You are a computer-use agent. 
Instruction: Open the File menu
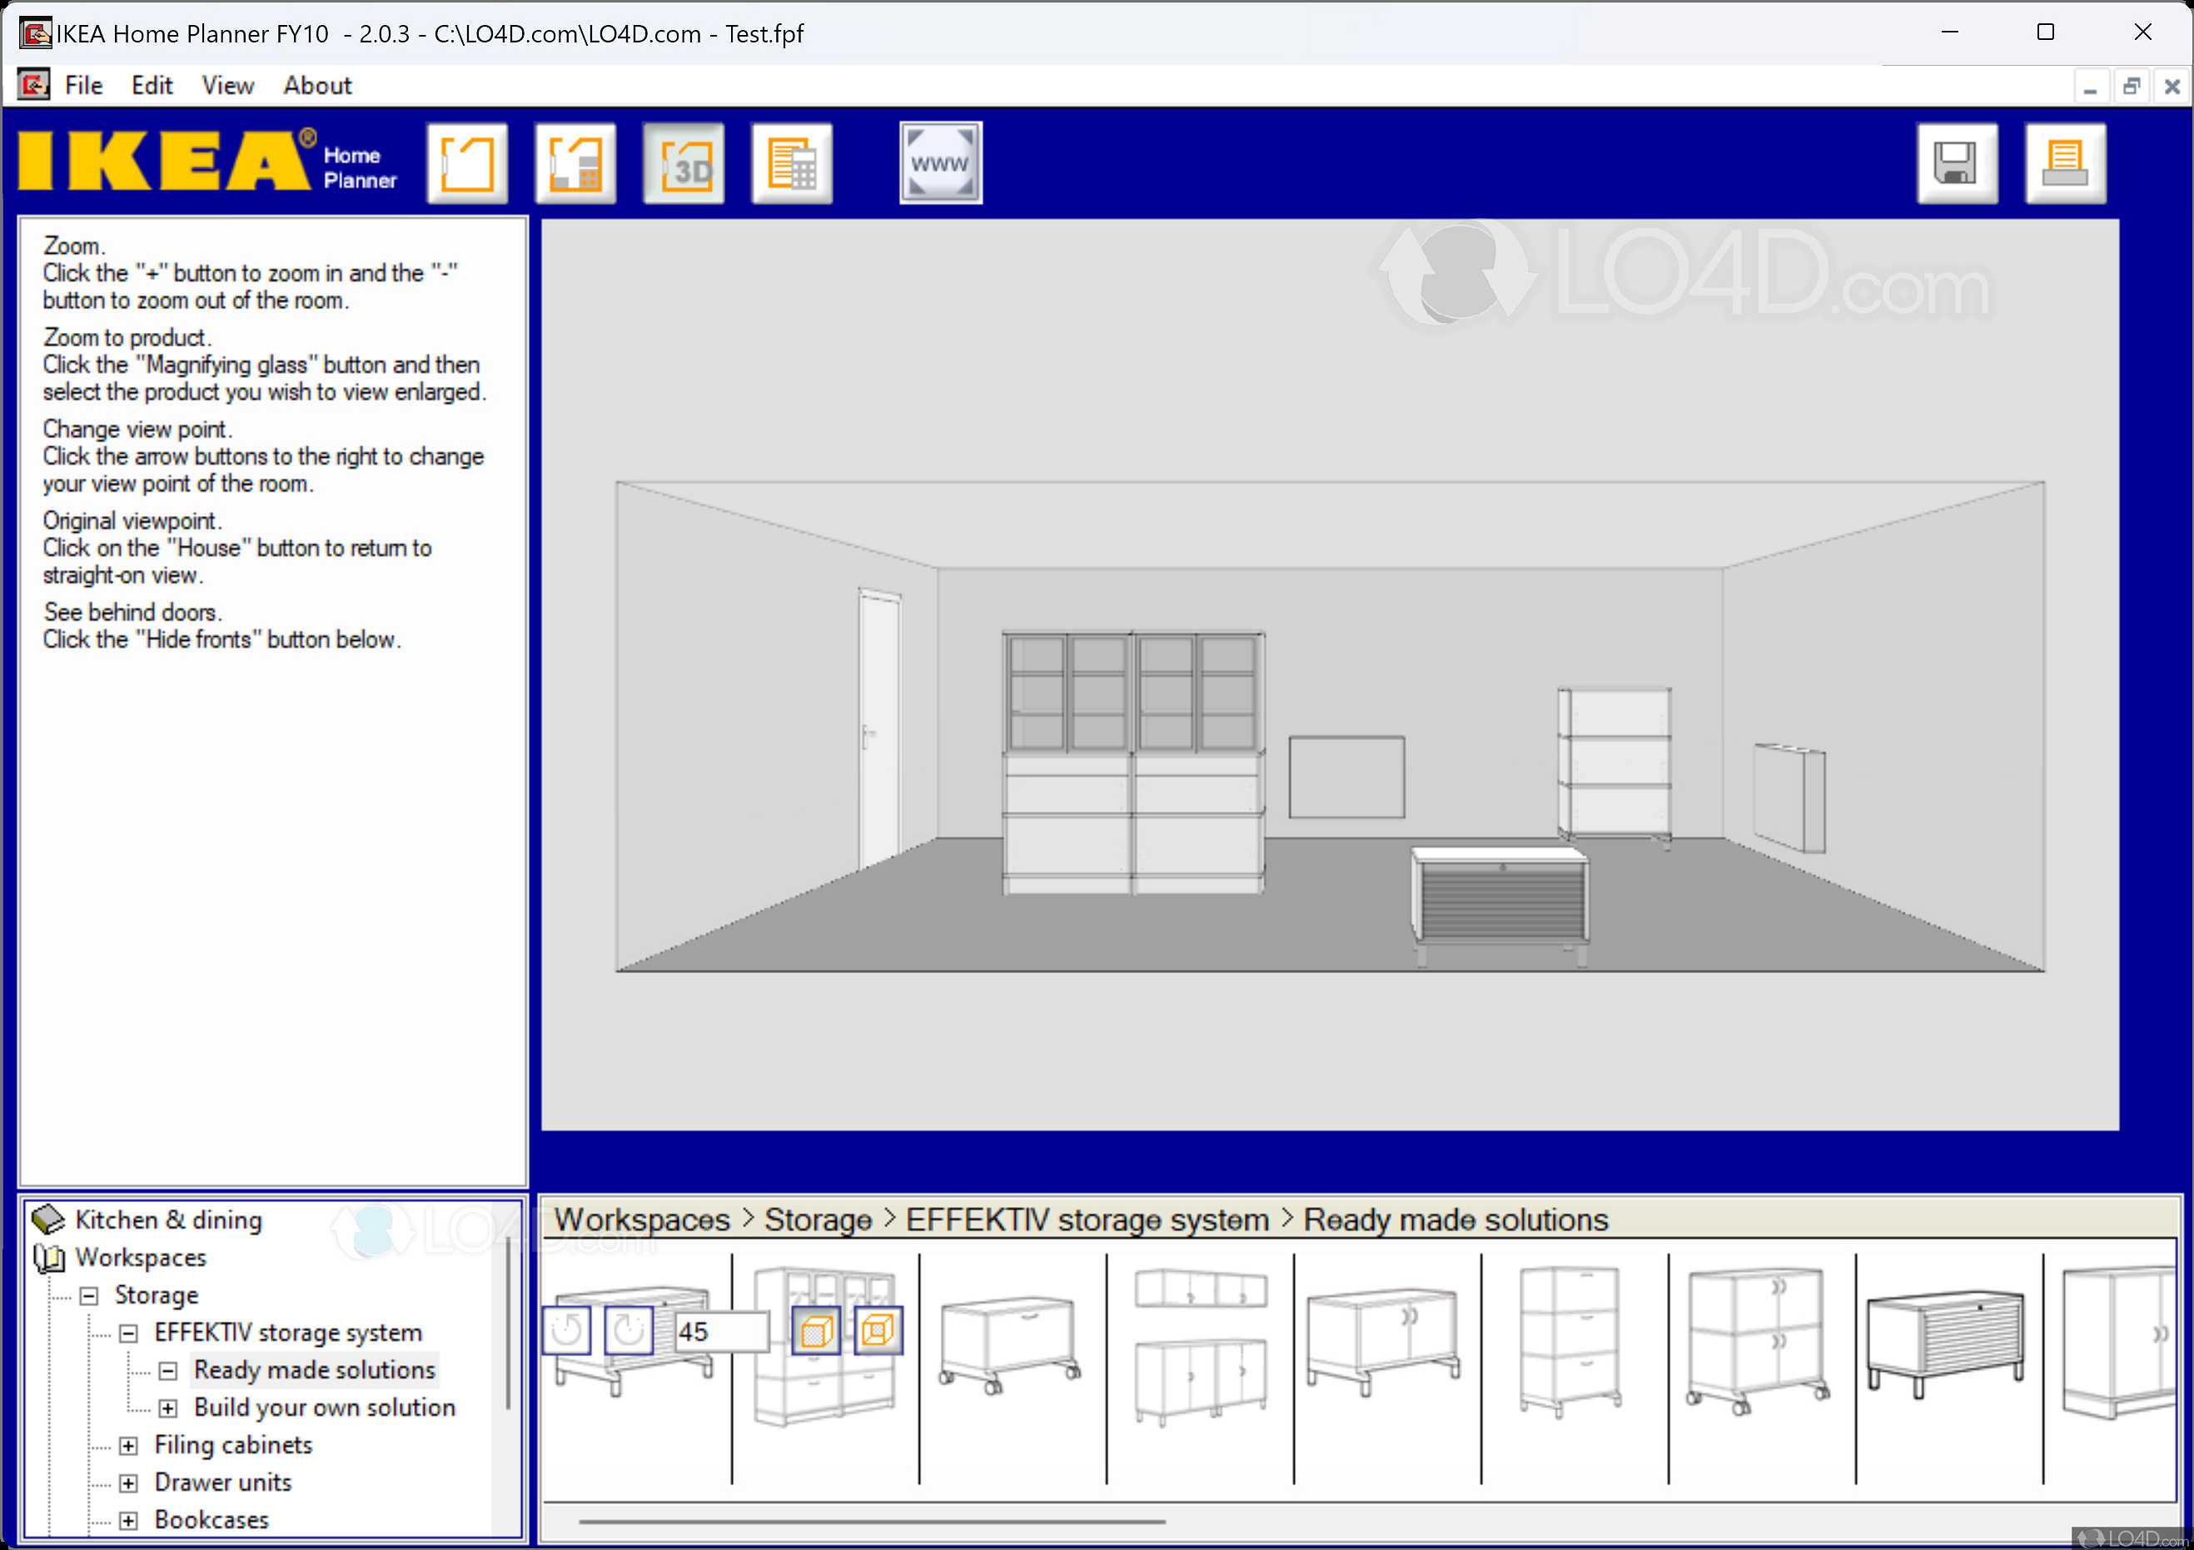[83, 85]
